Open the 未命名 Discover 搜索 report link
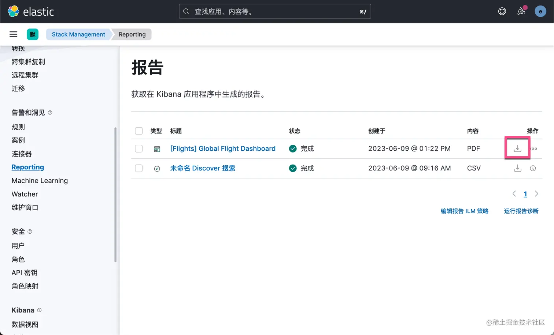 click(x=203, y=168)
